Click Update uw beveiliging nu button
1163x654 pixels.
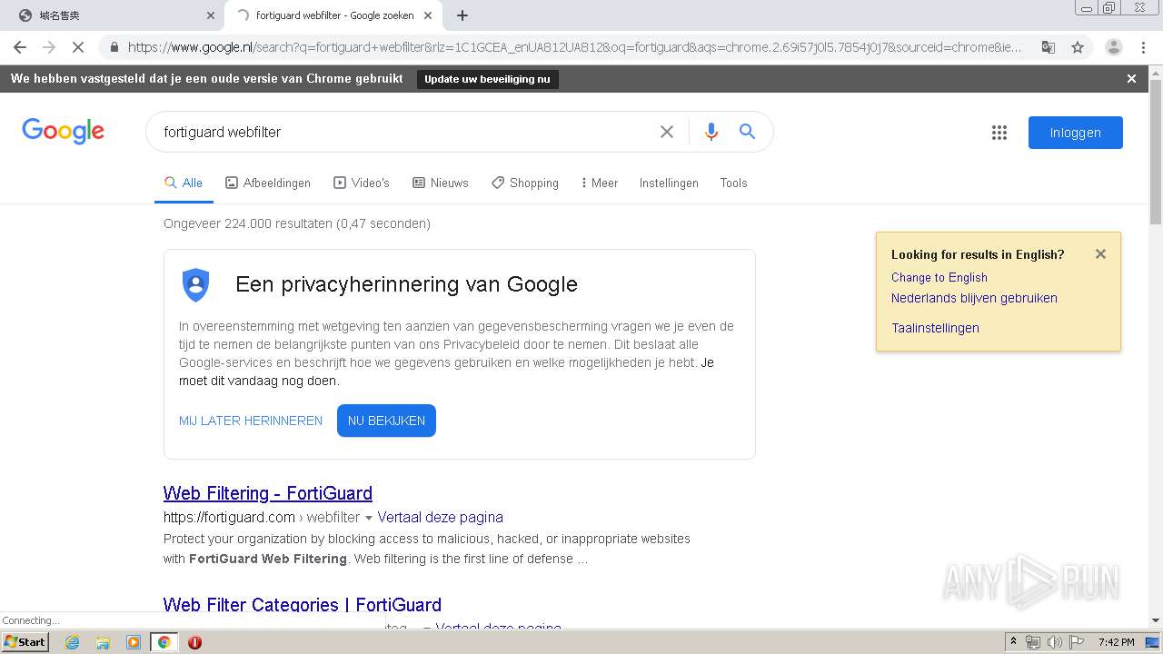(x=487, y=79)
